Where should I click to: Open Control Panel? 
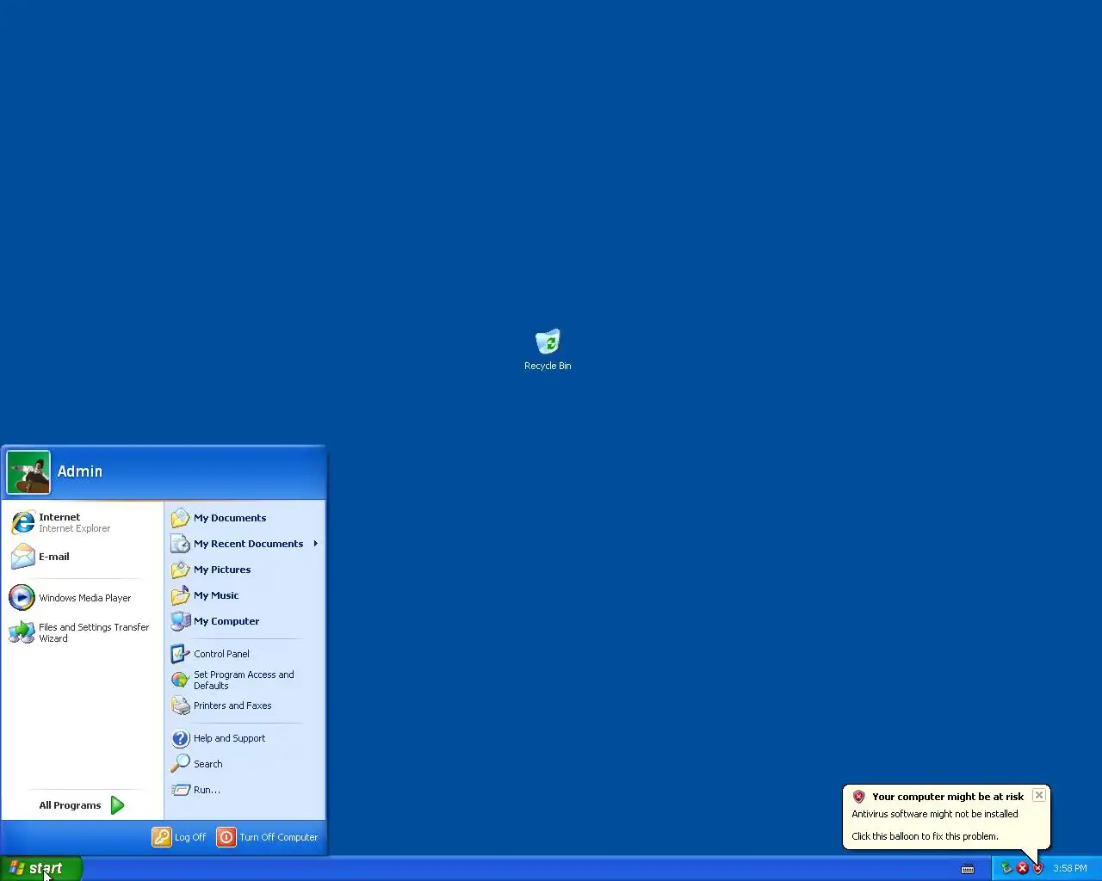[x=245, y=654]
